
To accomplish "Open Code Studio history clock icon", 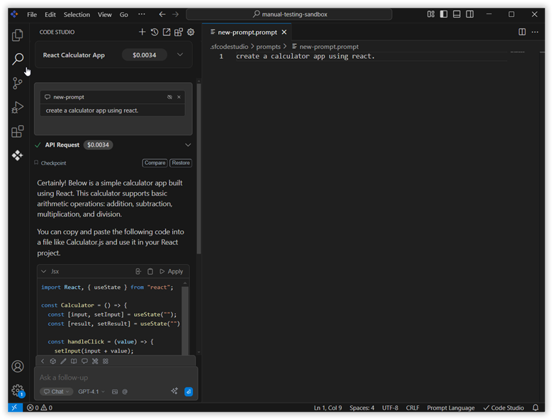I will point(154,32).
